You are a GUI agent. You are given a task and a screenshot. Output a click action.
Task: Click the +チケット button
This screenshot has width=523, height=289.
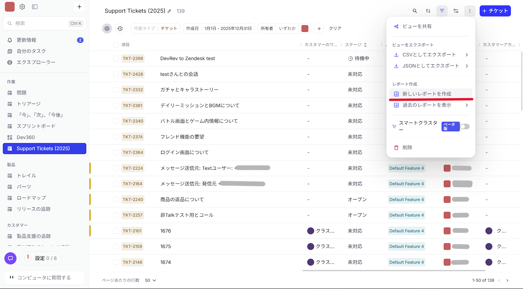click(495, 11)
